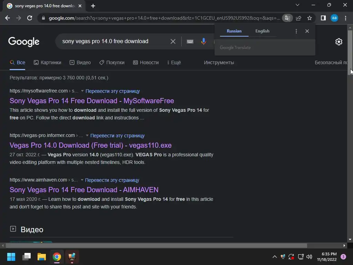Open a new tab
353x265 pixels.
click(93, 6)
